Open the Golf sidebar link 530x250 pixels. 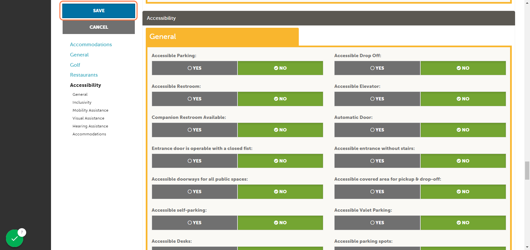[75, 65]
